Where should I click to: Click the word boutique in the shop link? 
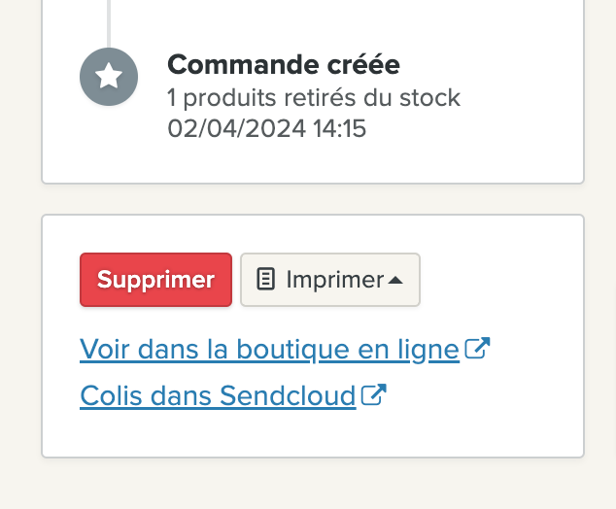tap(292, 349)
